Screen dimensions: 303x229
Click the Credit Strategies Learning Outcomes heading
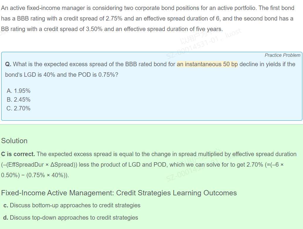pyautogui.click(x=119, y=193)
